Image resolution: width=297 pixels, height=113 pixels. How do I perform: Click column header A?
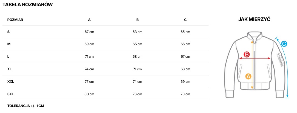click(x=89, y=20)
